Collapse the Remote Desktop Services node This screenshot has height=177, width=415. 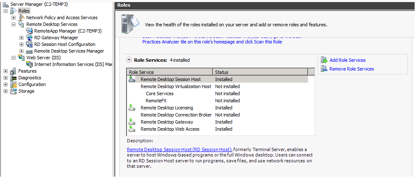click(14, 24)
